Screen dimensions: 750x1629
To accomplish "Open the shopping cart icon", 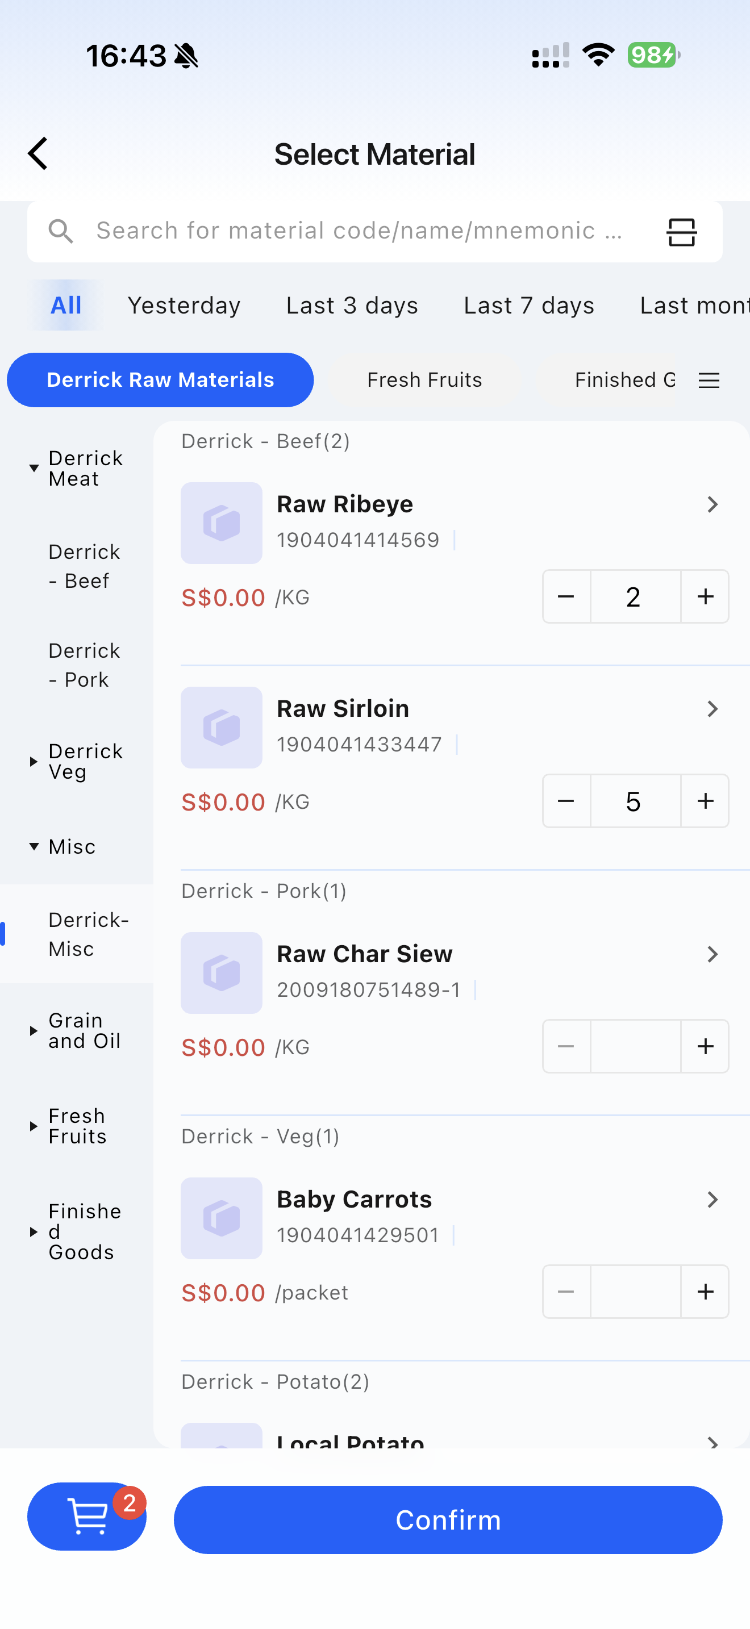I will 88,1516.
